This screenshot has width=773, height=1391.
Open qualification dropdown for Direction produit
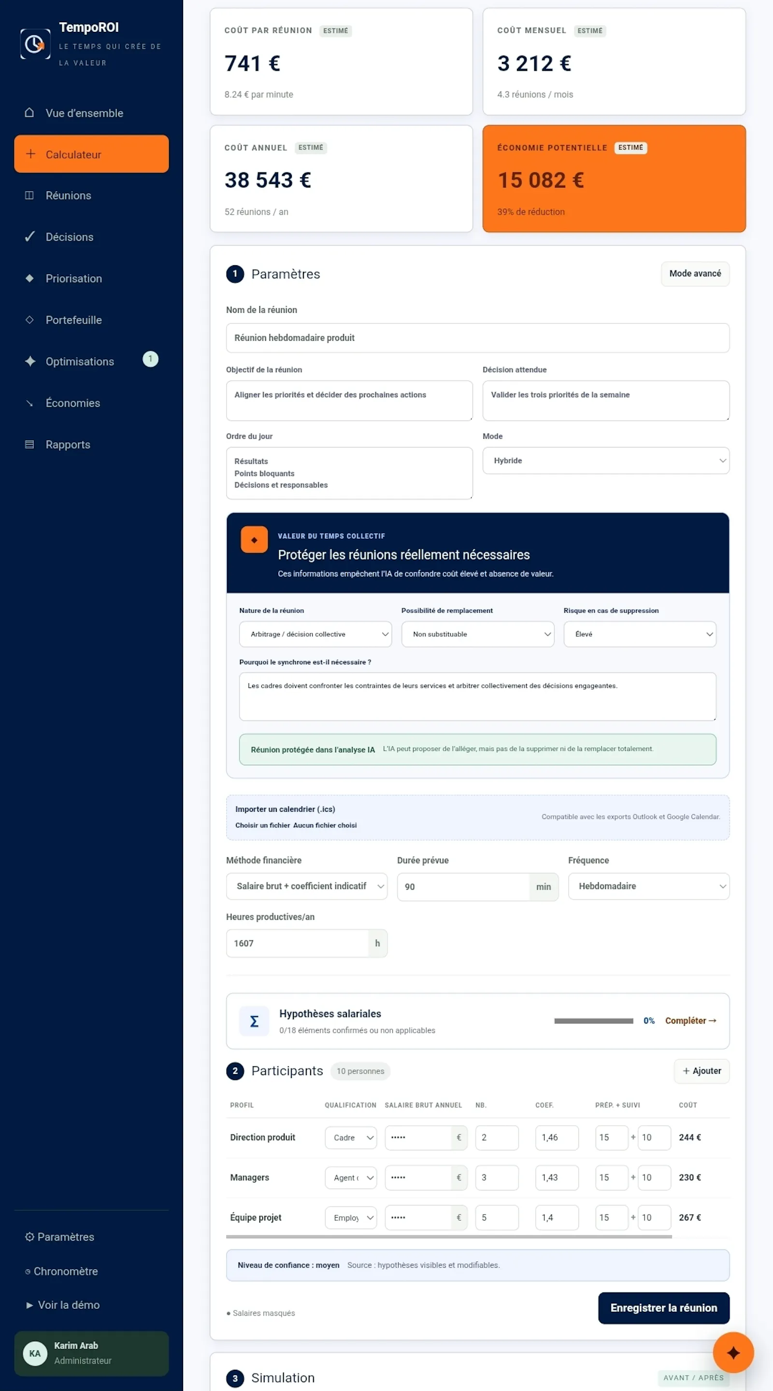pos(351,1137)
